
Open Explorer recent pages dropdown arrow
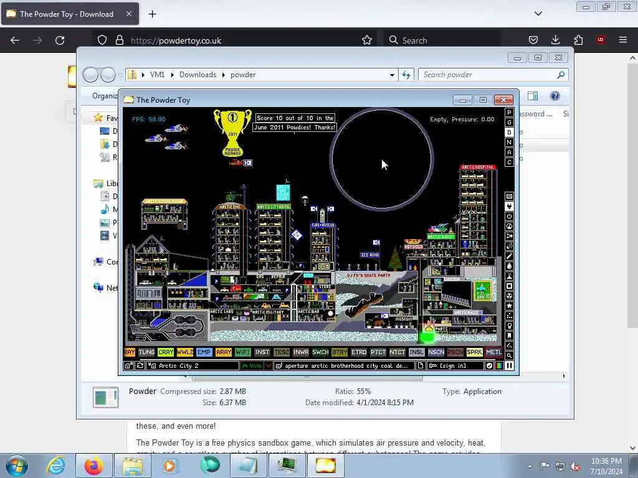click(x=120, y=75)
